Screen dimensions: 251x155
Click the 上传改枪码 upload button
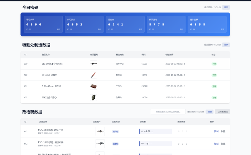click(222, 112)
